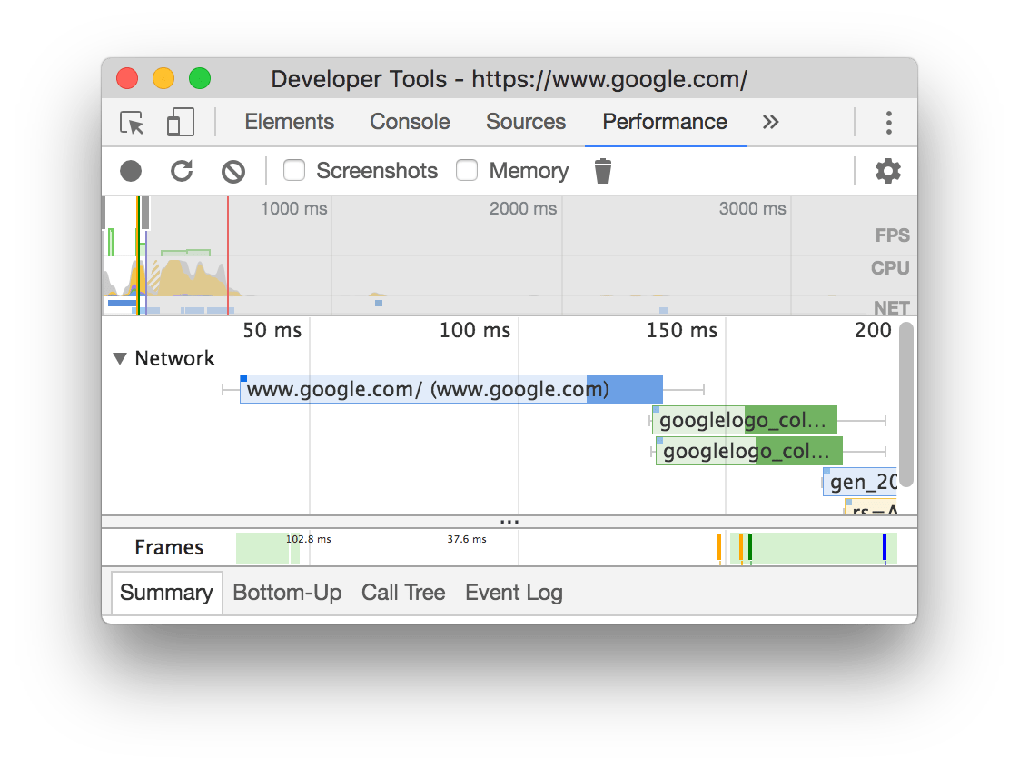Select the Event Log tab
The width and height of the screenshot is (1019, 769).
click(x=513, y=593)
